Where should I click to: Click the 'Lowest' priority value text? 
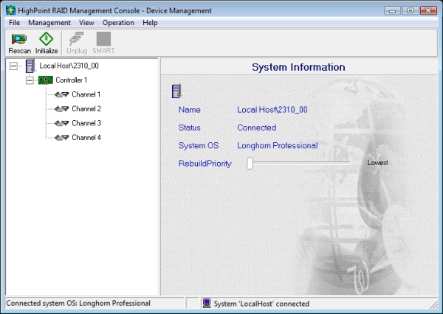(x=378, y=163)
